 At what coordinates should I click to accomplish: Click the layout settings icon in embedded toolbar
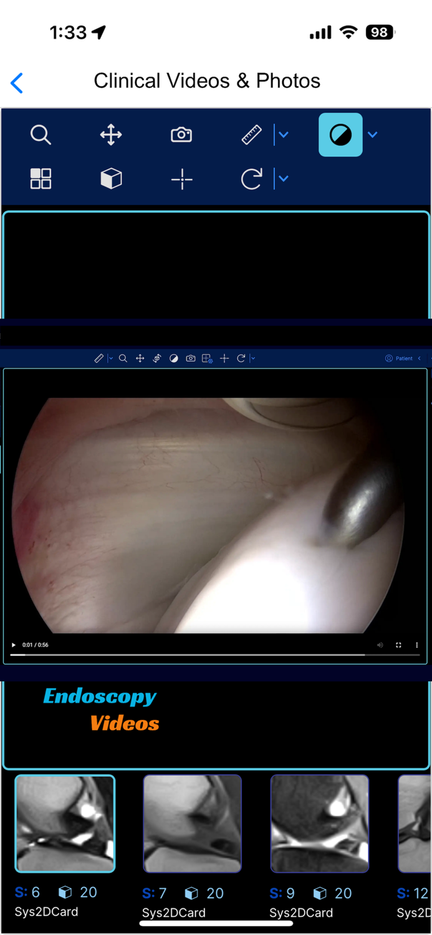[x=208, y=358]
